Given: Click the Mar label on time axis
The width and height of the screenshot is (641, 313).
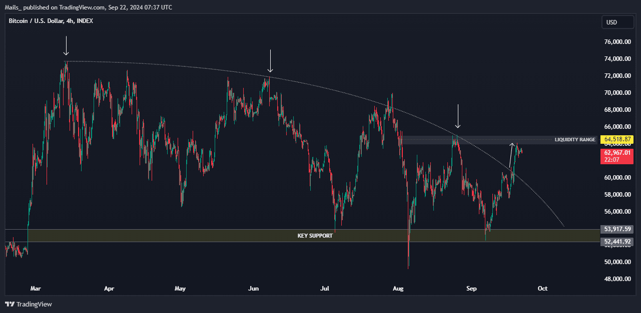Looking at the screenshot, I should click(x=35, y=289).
